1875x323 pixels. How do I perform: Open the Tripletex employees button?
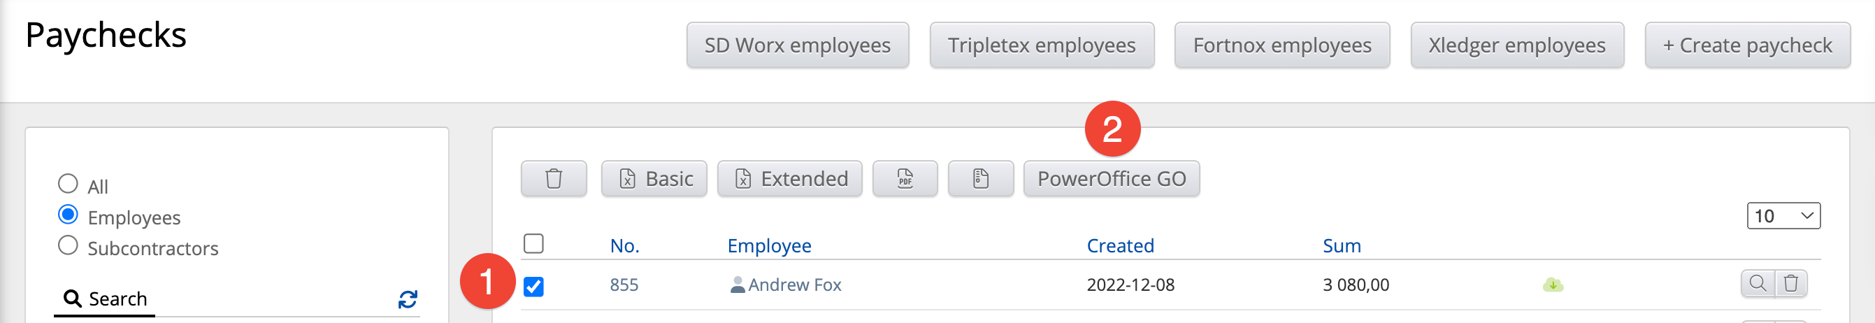[x=1041, y=45]
